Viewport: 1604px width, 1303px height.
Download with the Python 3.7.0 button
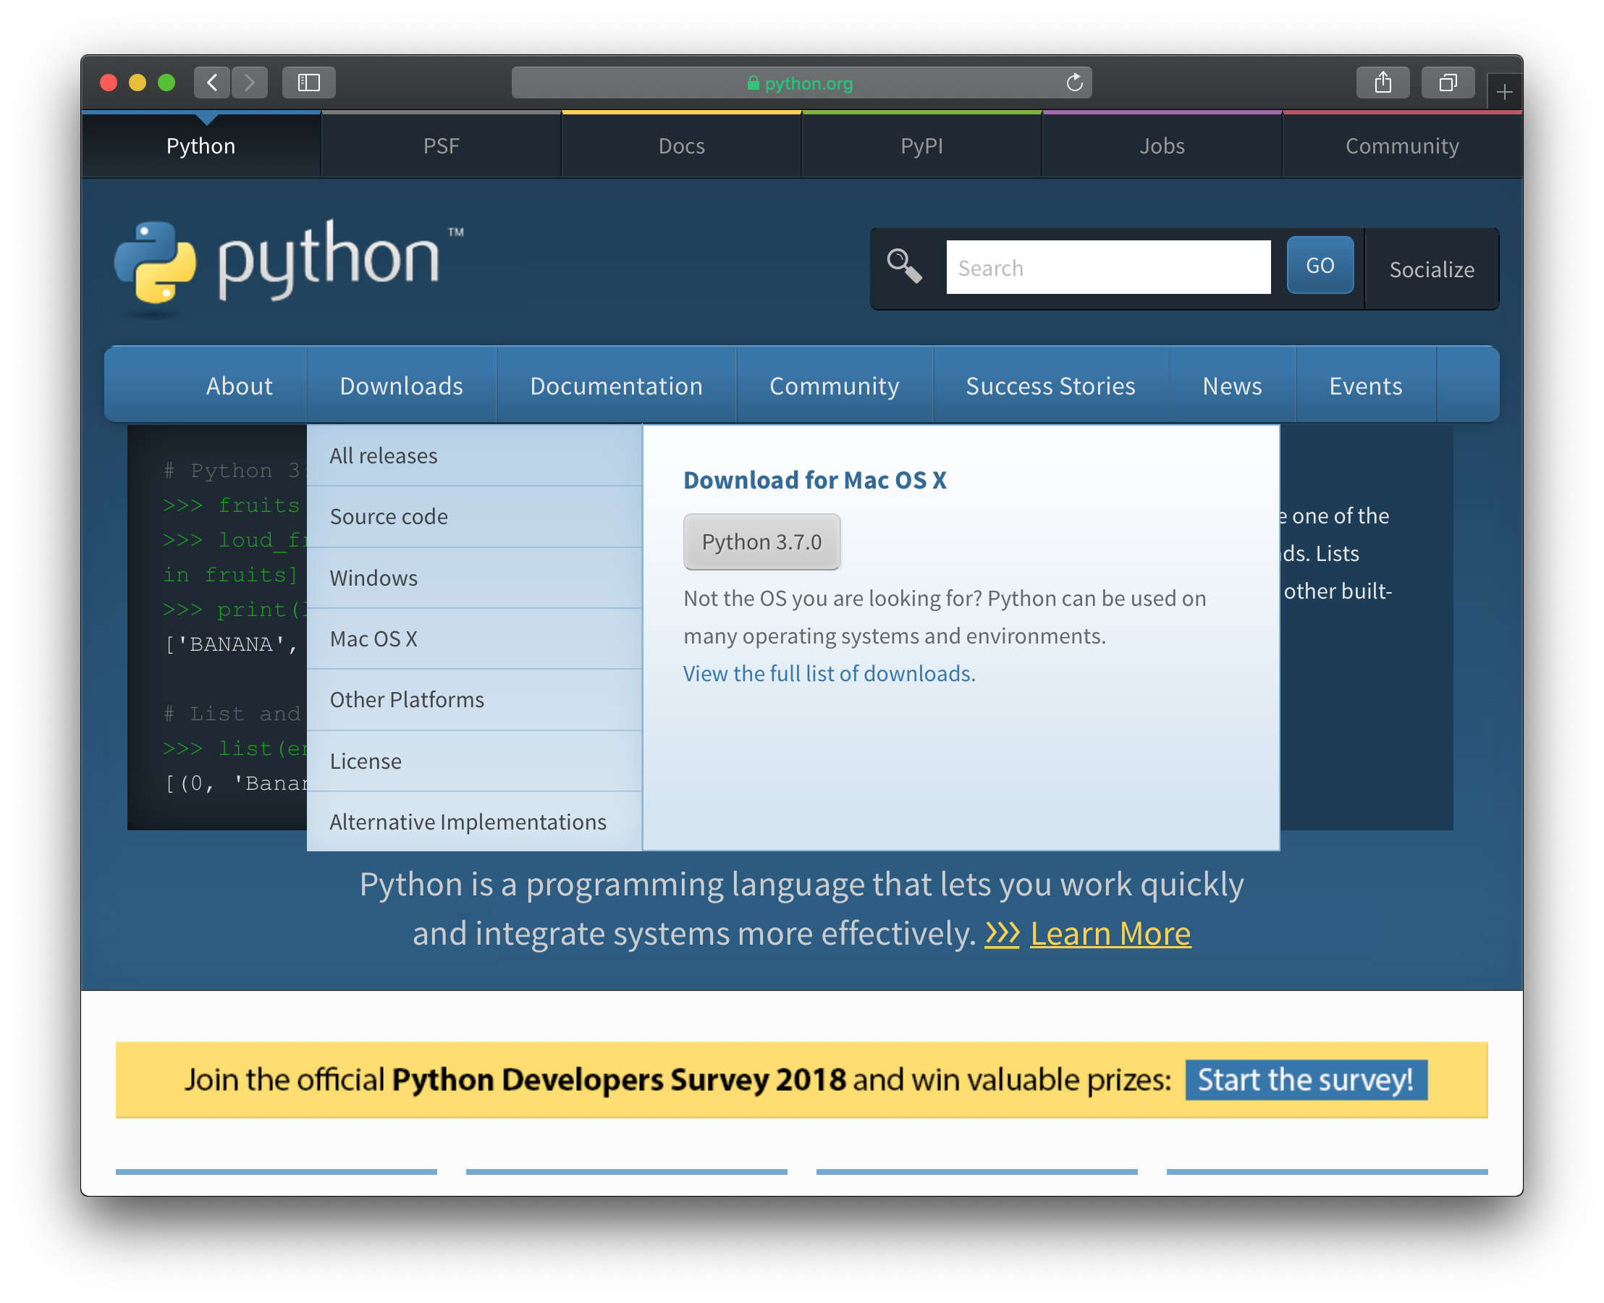coord(762,542)
